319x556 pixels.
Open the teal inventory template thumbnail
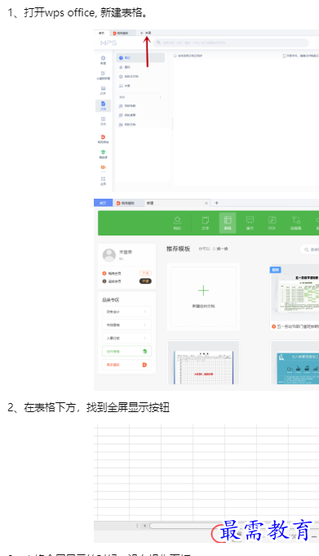coord(295,362)
